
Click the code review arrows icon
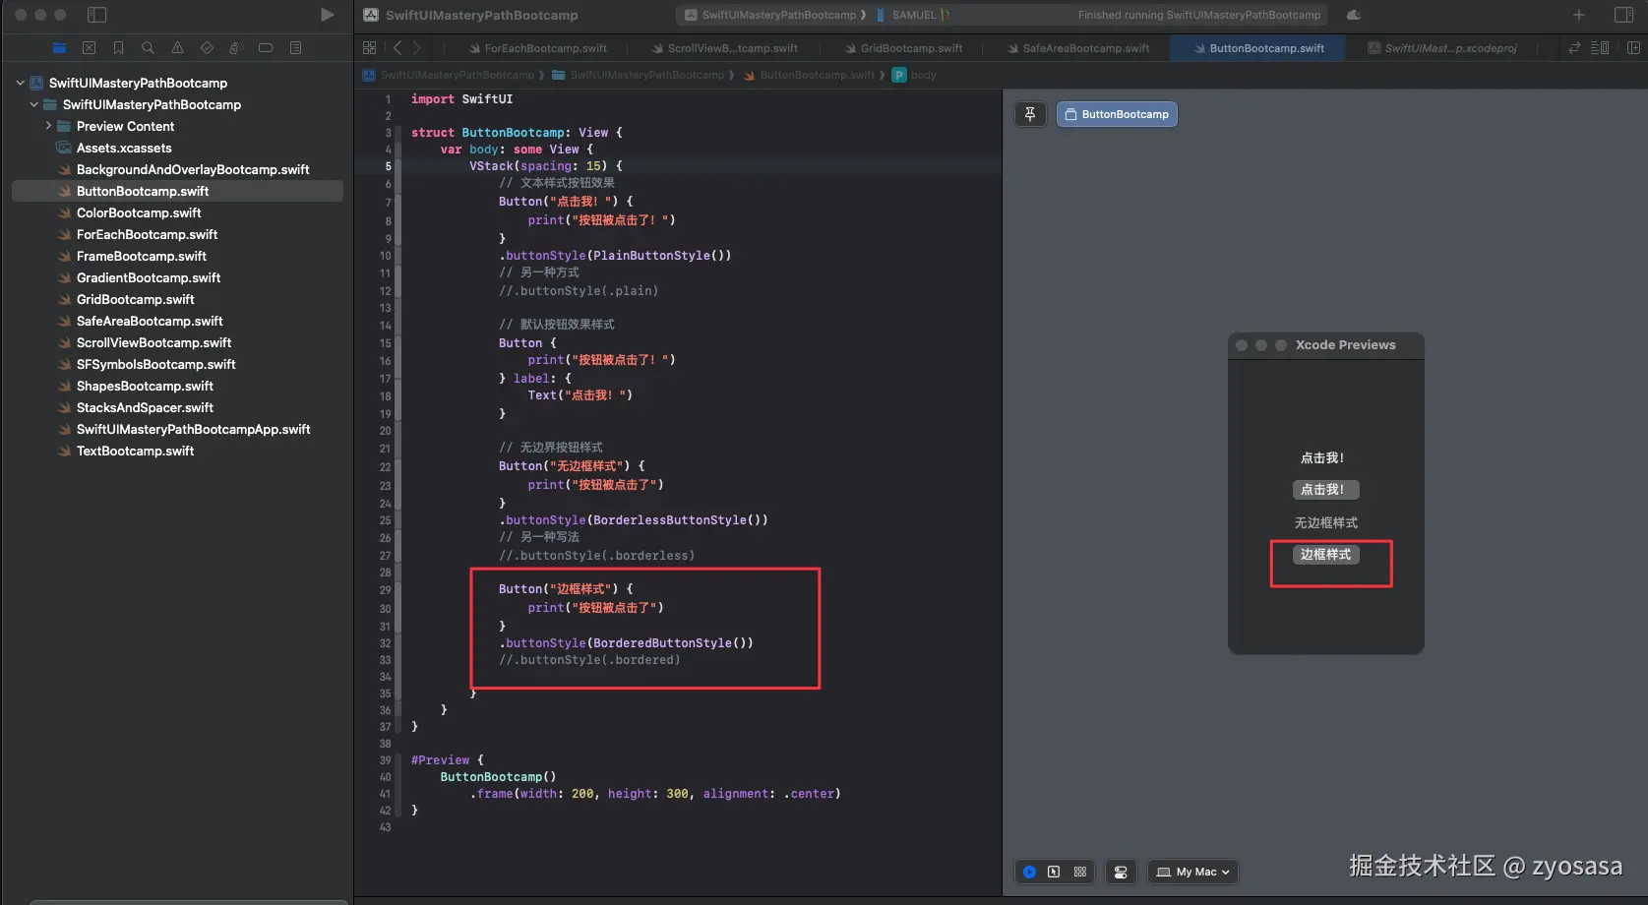tap(1574, 47)
